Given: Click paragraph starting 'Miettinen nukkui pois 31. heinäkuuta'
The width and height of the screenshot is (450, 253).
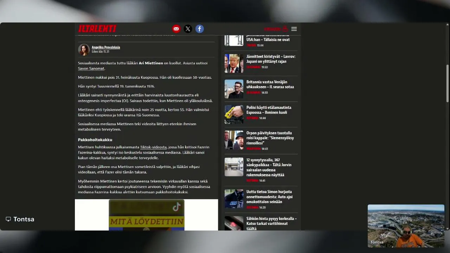Looking at the screenshot, I should click(x=145, y=77).
